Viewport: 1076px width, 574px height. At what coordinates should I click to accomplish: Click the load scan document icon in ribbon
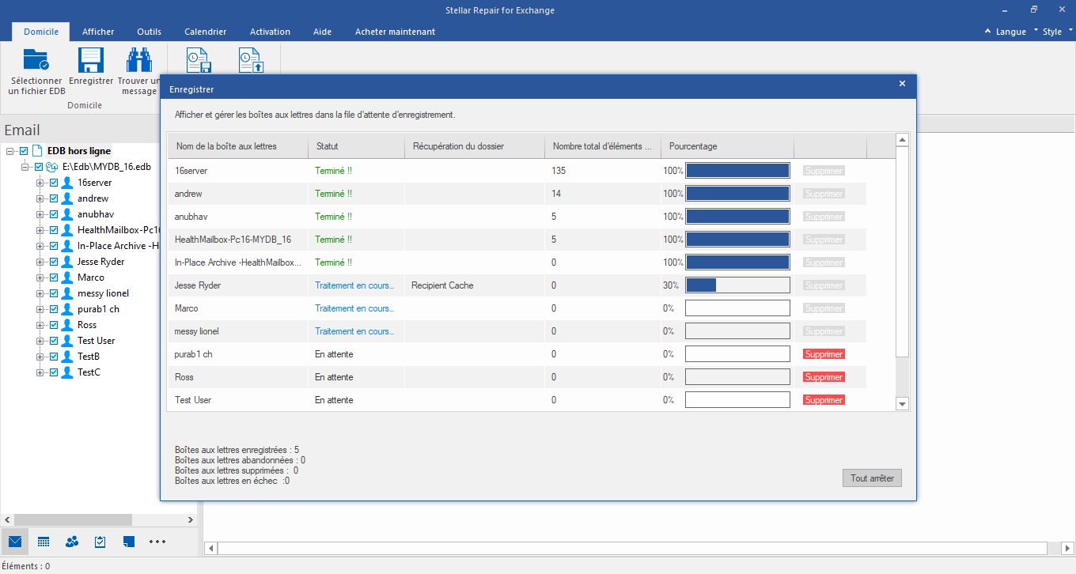252,61
